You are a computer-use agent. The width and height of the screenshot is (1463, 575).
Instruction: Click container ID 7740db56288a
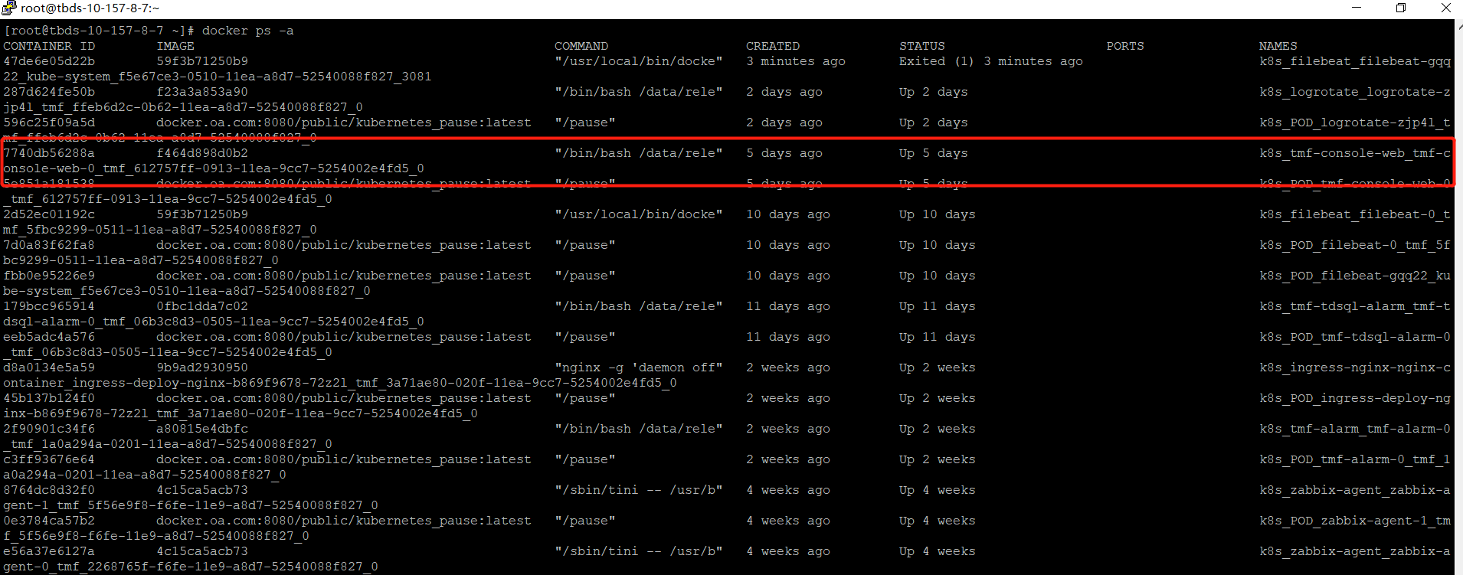click(x=49, y=153)
